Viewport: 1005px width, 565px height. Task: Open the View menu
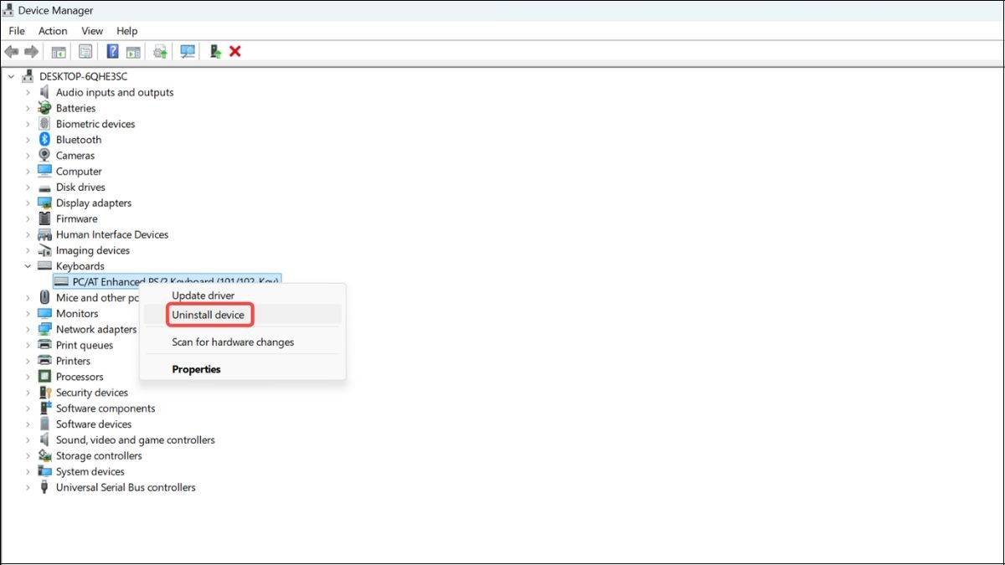tap(92, 31)
